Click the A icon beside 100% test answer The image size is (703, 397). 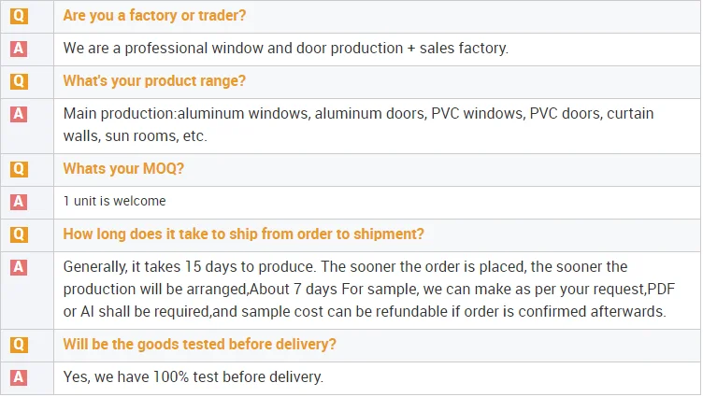coord(19,377)
